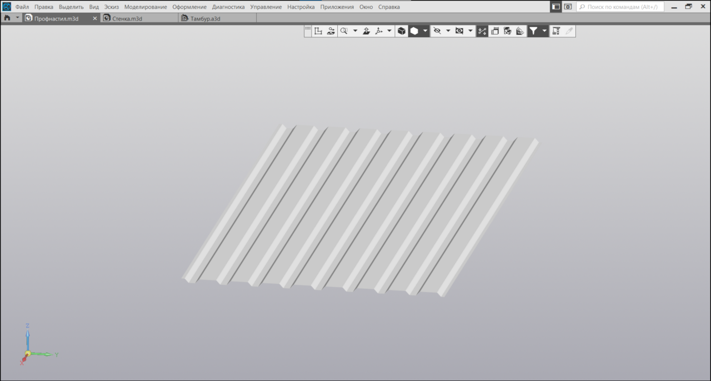
Task: Expand the dropdown arrow next to Home icon
Action: coord(17,18)
